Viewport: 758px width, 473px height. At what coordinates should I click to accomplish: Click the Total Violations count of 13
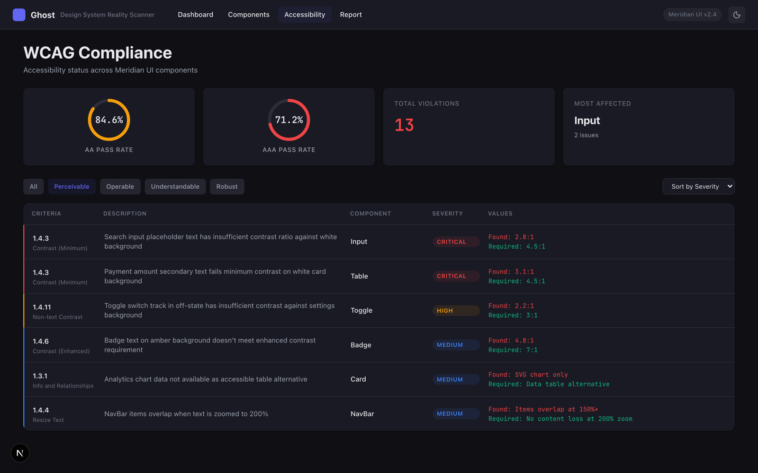(404, 125)
